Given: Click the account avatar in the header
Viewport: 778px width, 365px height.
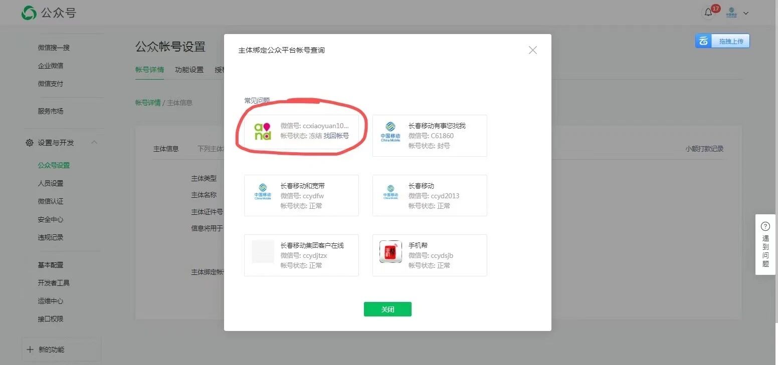Looking at the screenshot, I should point(731,13).
